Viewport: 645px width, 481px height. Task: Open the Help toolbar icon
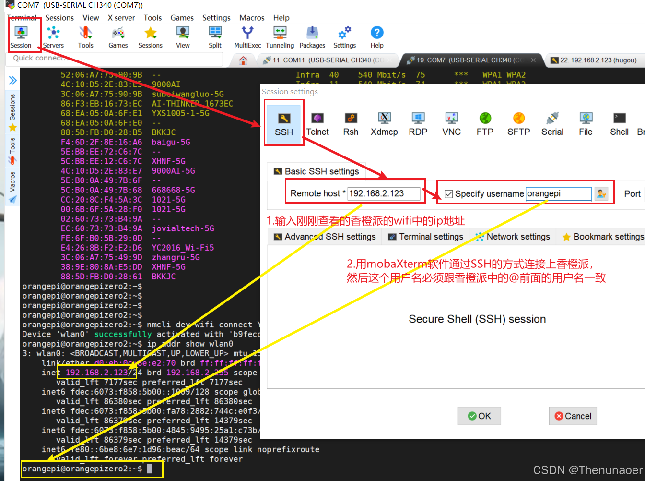pos(377,37)
